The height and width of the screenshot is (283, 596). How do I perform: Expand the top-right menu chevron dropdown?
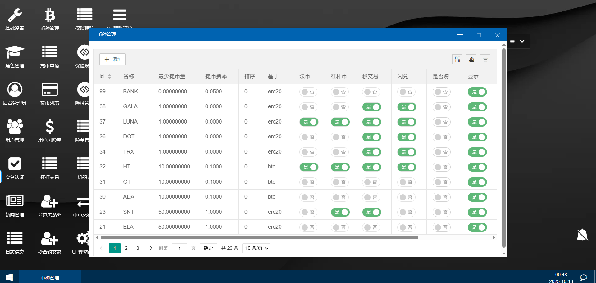522,41
